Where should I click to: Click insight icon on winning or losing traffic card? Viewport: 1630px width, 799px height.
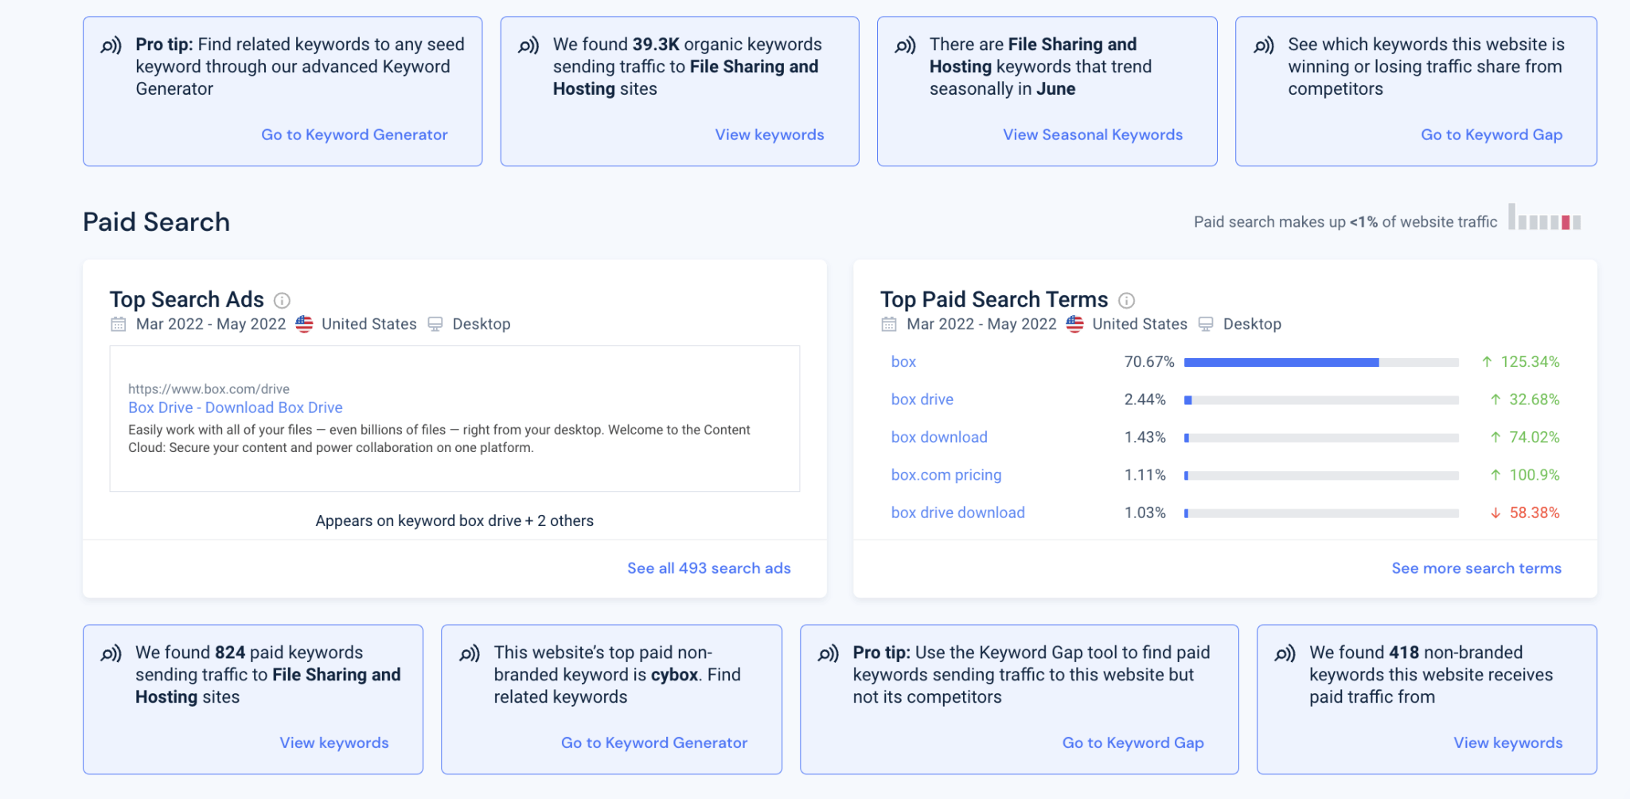(1264, 45)
